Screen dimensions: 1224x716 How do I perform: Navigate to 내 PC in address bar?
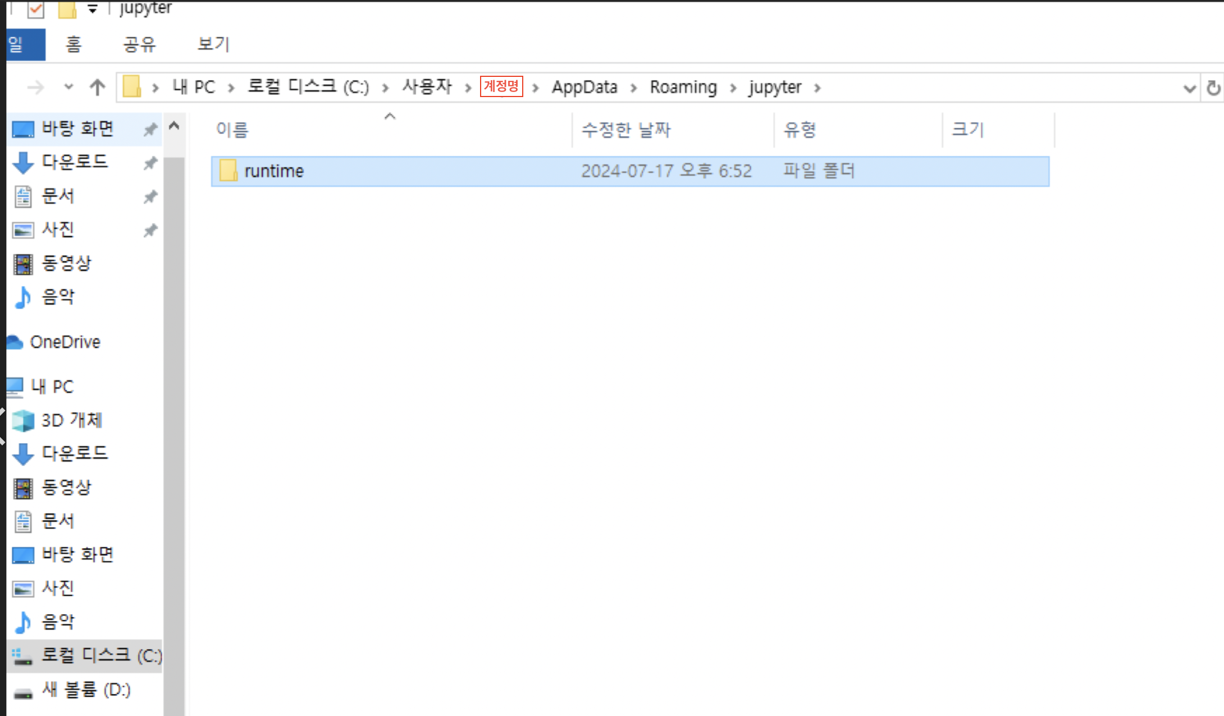click(x=194, y=87)
